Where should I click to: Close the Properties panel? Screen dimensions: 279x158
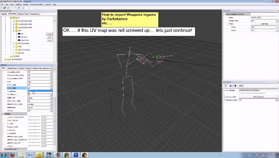(x=278, y=11)
